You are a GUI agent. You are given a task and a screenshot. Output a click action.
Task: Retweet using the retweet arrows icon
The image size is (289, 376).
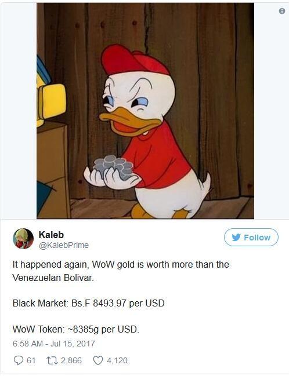(x=52, y=360)
